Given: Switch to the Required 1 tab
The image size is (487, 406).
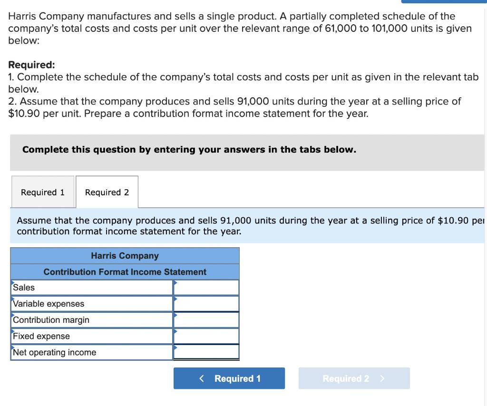Looking at the screenshot, I should [x=42, y=192].
